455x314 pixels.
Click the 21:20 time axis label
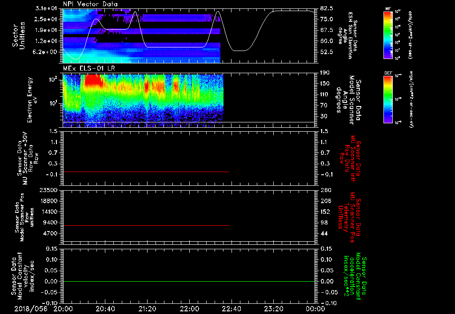[x=147, y=309]
